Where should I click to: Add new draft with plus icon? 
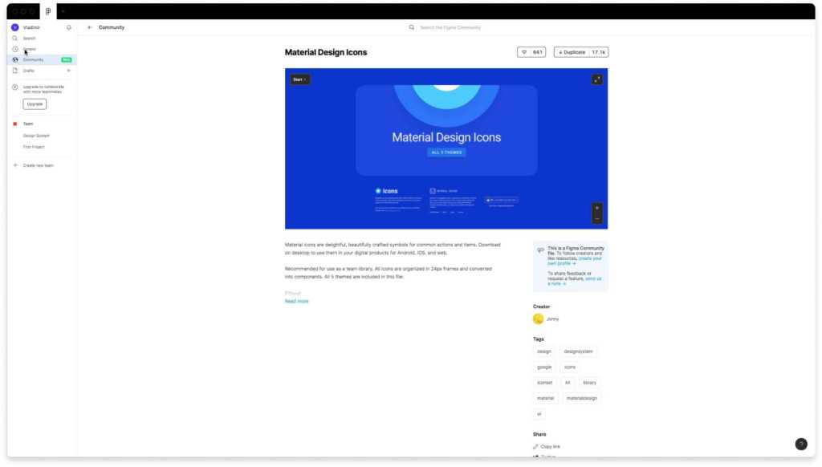pos(68,71)
